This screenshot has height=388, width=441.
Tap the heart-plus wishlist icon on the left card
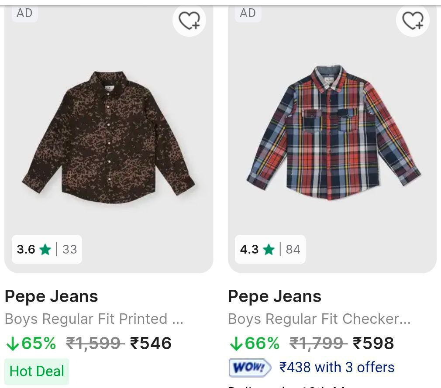[189, 20]
